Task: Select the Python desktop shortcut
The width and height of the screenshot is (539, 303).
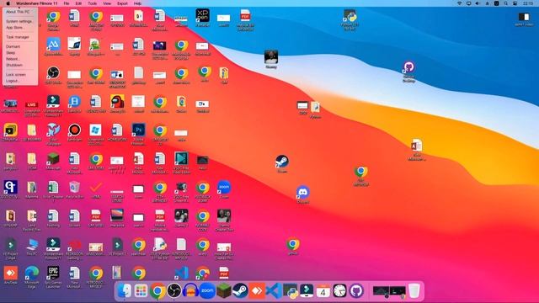Action: (350, 16)
